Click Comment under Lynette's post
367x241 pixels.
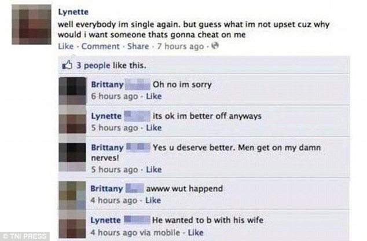100,46
